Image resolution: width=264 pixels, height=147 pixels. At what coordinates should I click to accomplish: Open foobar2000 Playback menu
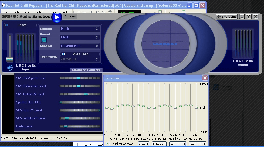coord(39,12)
